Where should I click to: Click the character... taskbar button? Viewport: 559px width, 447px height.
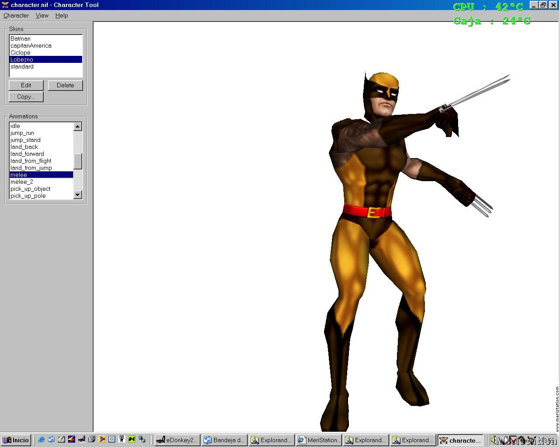(x=460, y=440)
